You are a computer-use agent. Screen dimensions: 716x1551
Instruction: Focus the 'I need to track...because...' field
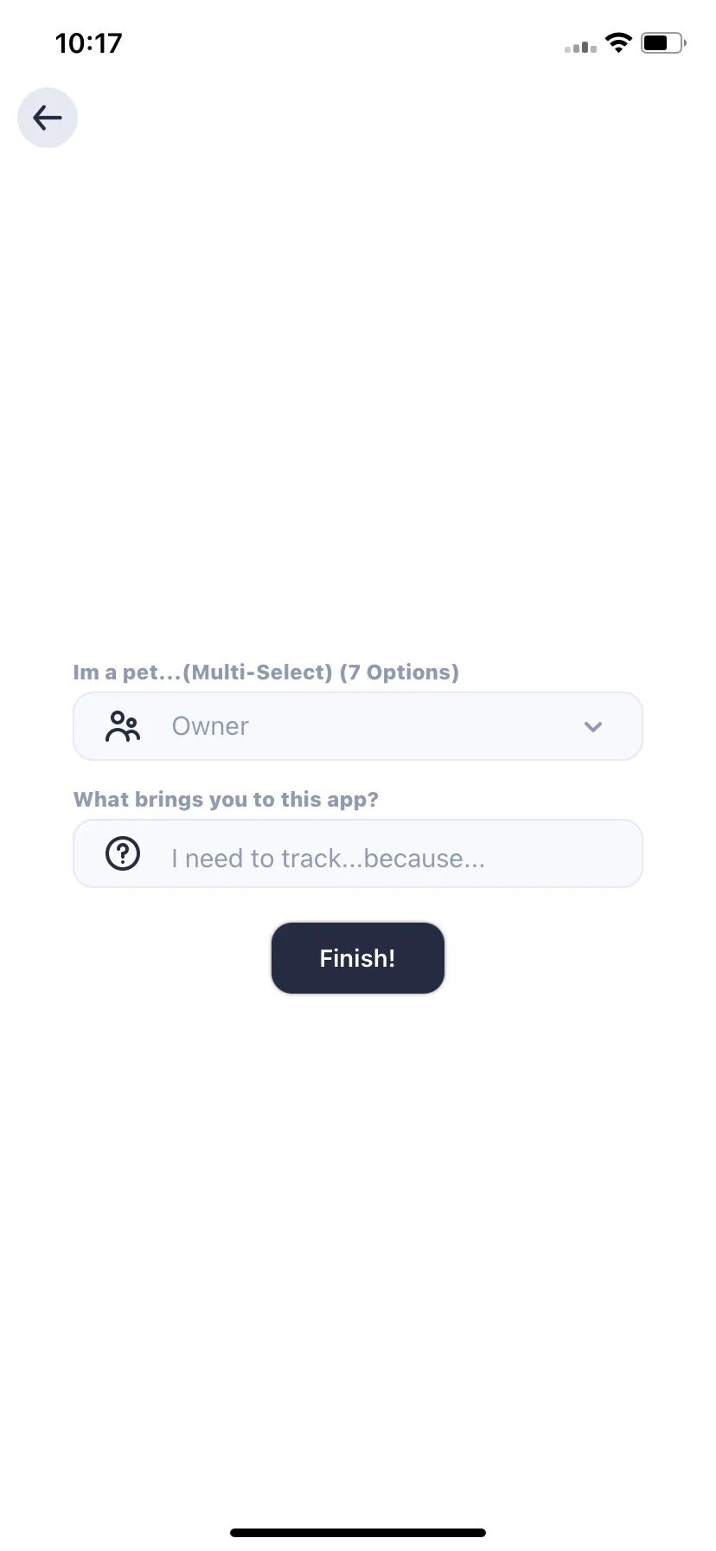(x=358, y=853)
